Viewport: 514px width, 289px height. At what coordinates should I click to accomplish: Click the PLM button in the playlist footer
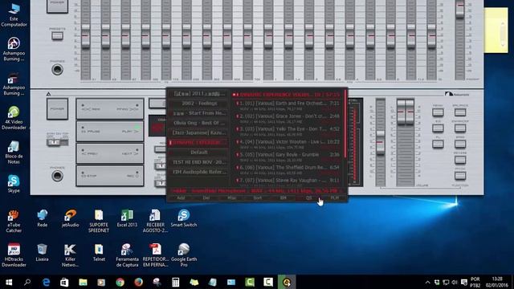[x=334, y=198]
